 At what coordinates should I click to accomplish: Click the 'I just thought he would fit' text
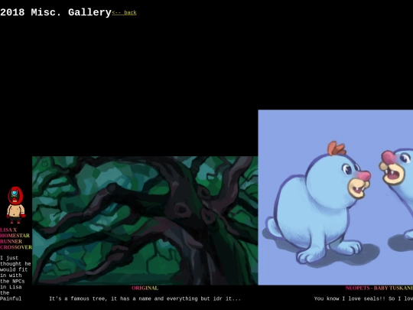tap(15, 278)
